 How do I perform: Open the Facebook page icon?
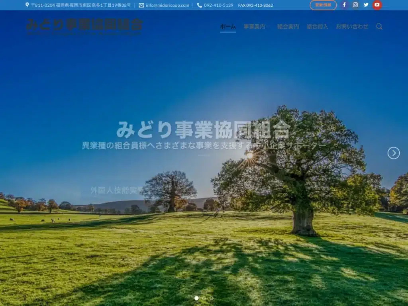pos(344,5)
